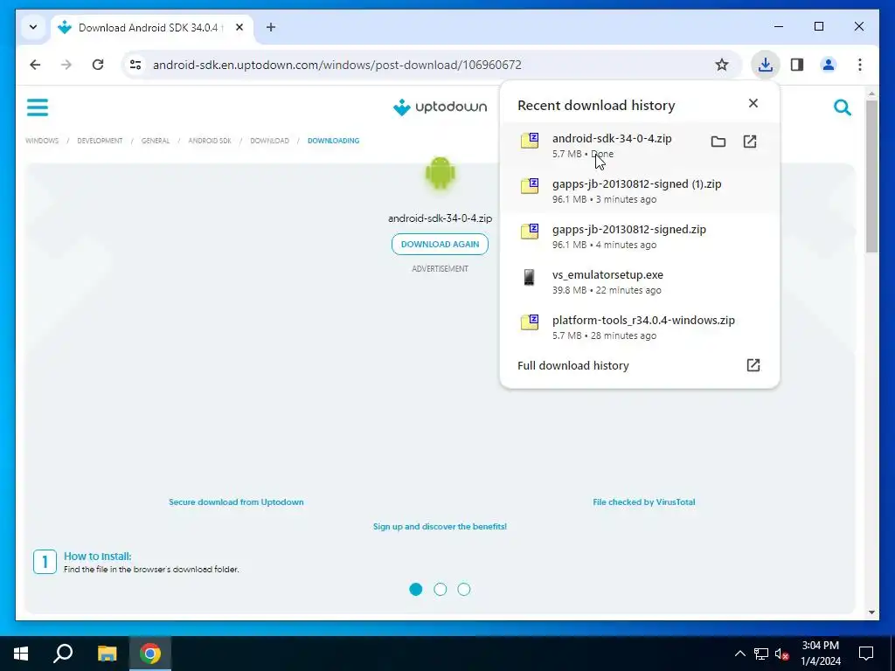Image resolution: width=895 pixels, height=671 pixels.
Task: View site information icon in address bar
Action: 135,65
